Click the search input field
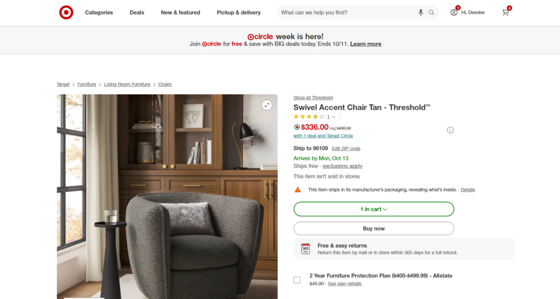This screenshot has height=299, width=560. pyautogui.click(x=346, y=12)
